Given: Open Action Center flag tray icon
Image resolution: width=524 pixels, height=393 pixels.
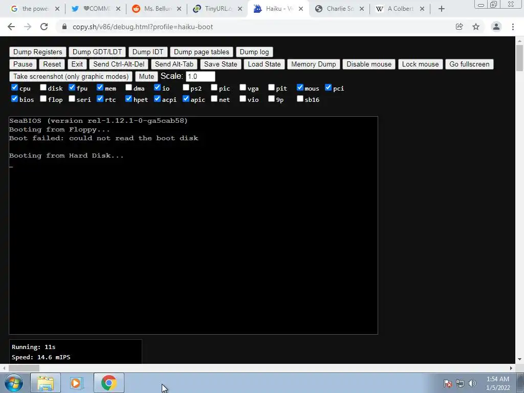Looking at the screenshot, I should click(x=448, y=383).
